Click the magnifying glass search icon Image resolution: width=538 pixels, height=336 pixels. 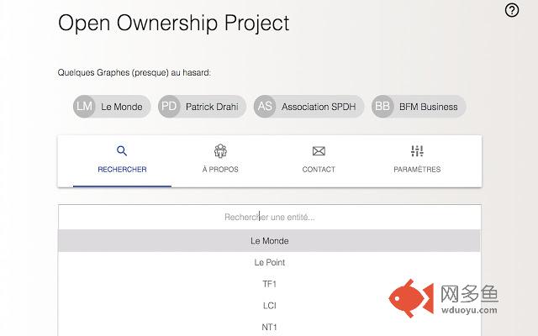[x=122, y=151]
